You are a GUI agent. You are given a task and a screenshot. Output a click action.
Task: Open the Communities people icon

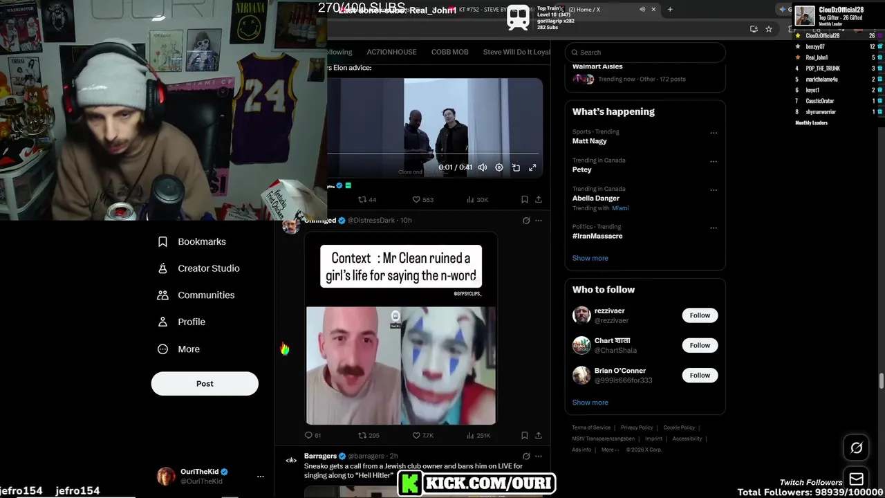pos(162,295)
